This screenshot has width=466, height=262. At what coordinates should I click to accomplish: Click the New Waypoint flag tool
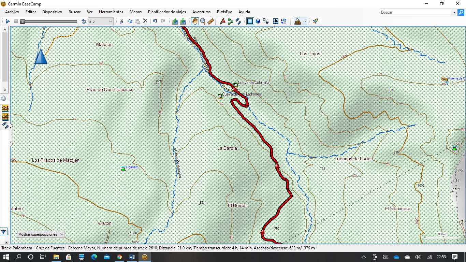tap(222, 21)
